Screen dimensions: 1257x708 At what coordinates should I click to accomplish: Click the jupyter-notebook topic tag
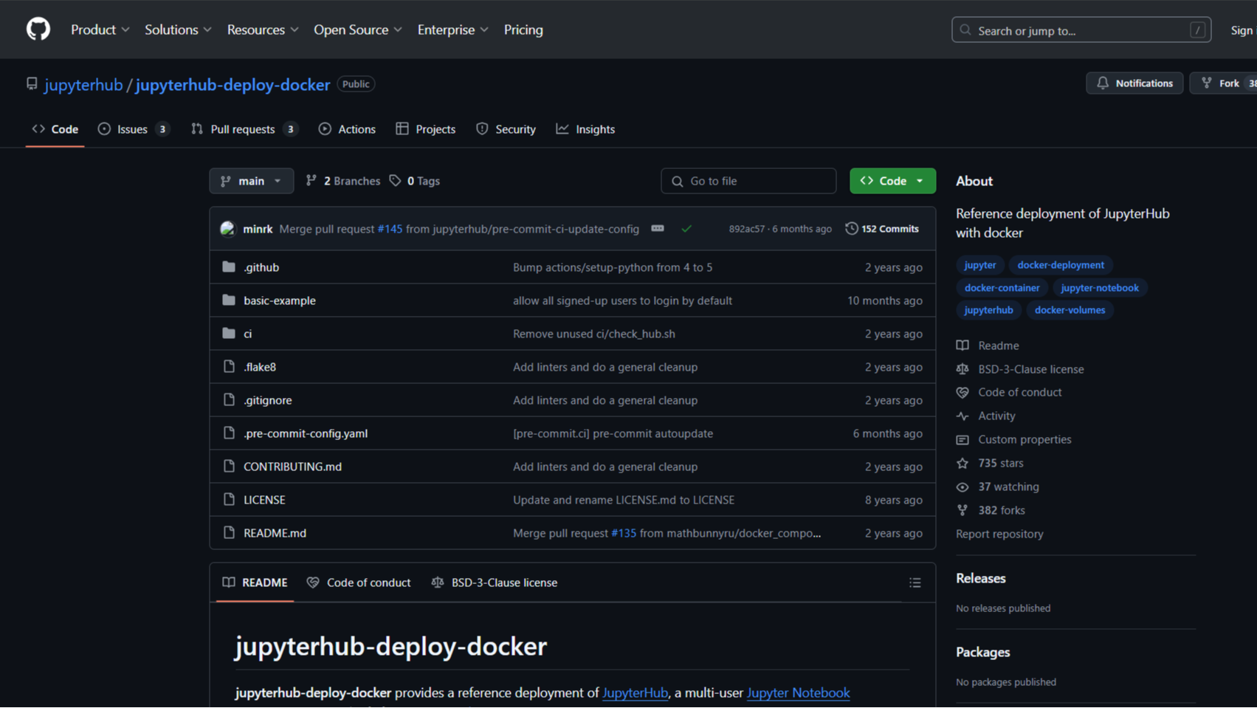tap(1100, 288)
